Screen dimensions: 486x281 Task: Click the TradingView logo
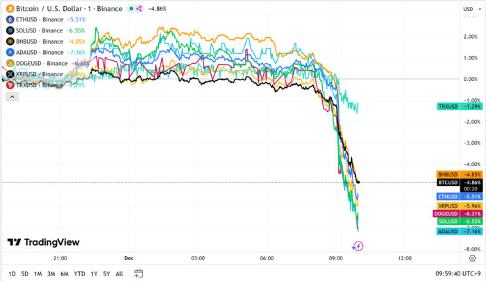click(43, 242)
